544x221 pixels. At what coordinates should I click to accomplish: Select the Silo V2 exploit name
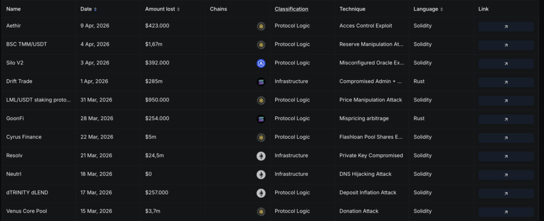[16, 63]
